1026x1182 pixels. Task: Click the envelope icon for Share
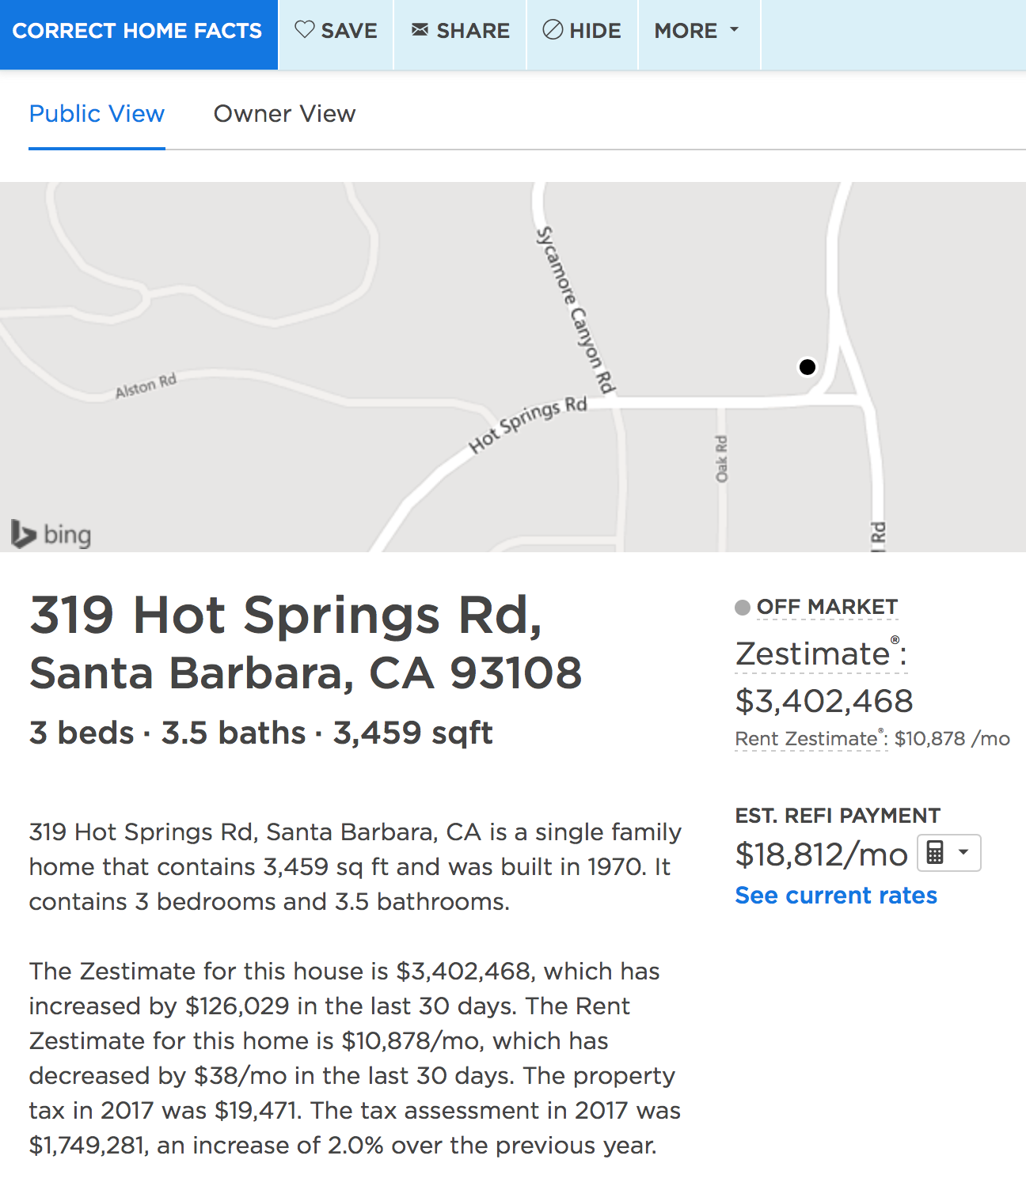(420, 30)
